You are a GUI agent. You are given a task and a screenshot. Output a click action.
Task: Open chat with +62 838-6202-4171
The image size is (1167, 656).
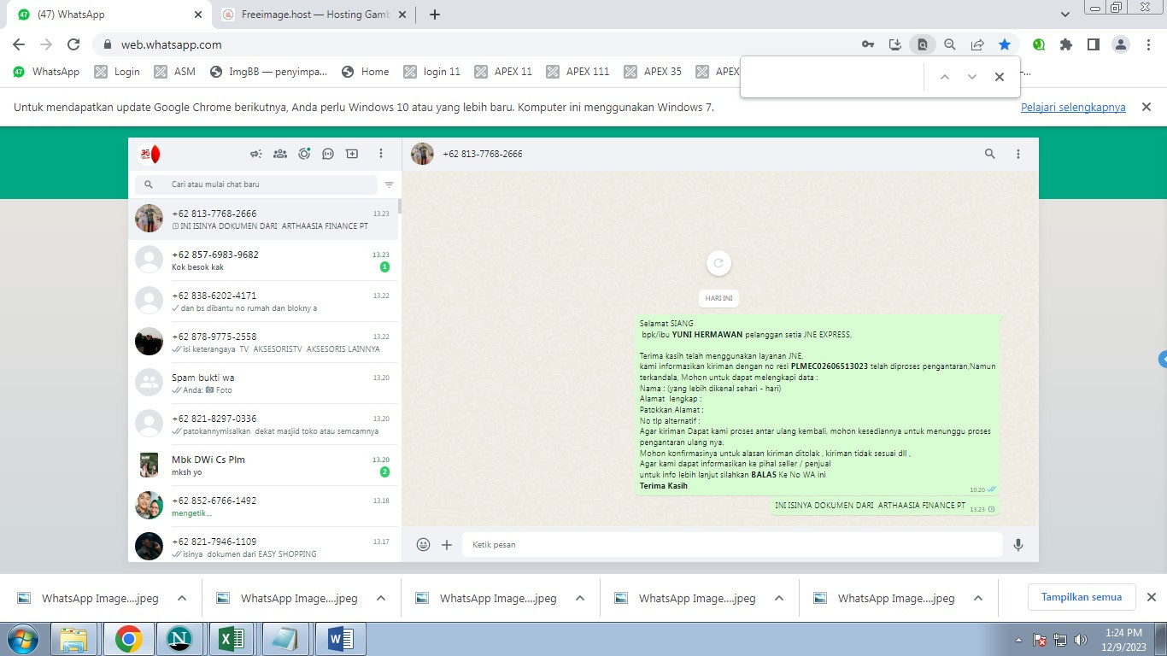click(x=263, y=302)
